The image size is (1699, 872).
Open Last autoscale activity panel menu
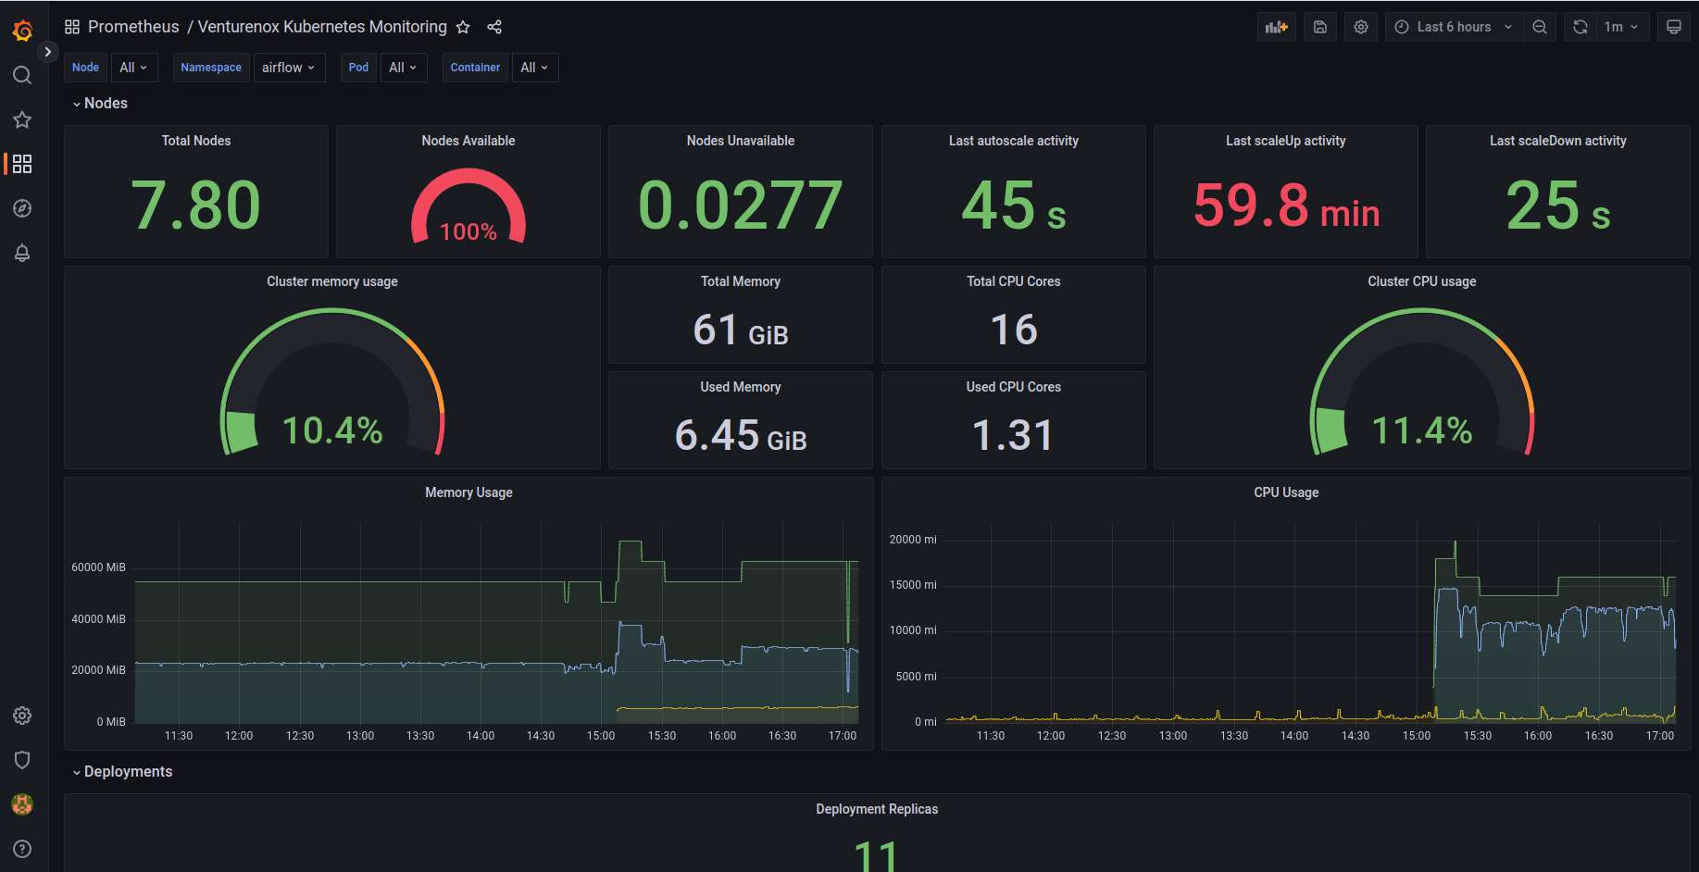point(1014,141)
